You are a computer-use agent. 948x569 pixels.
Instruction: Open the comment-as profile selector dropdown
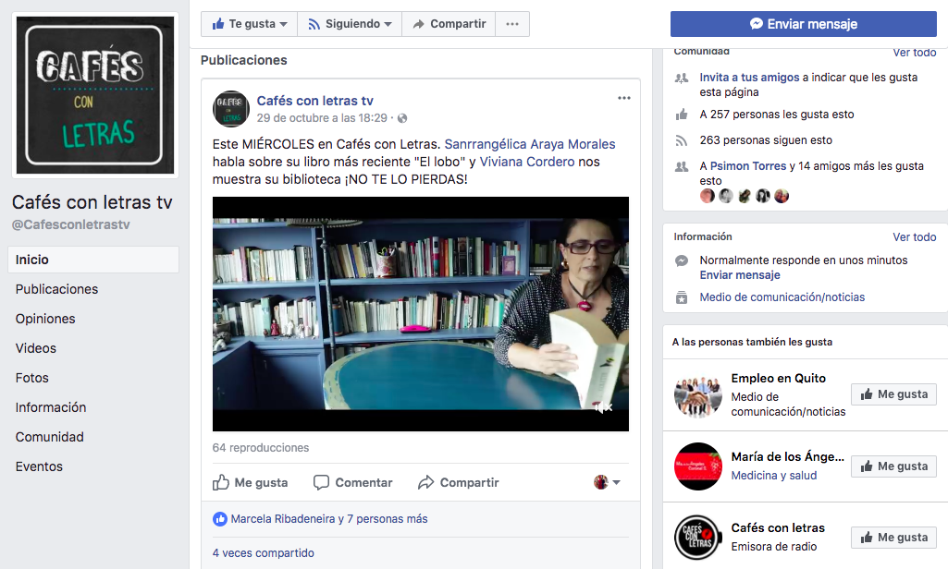click(607, 482)
